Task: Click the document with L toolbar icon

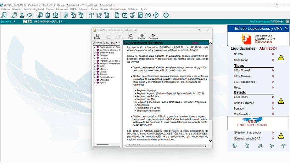Action: [x=73, y=15]
